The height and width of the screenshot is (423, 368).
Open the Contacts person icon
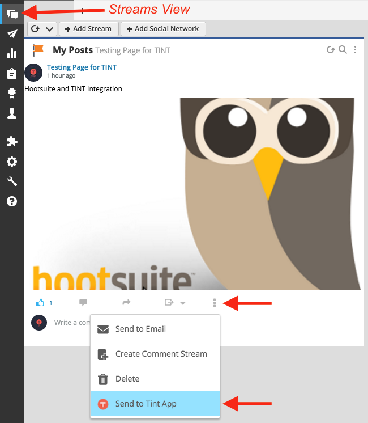point(12,113)
